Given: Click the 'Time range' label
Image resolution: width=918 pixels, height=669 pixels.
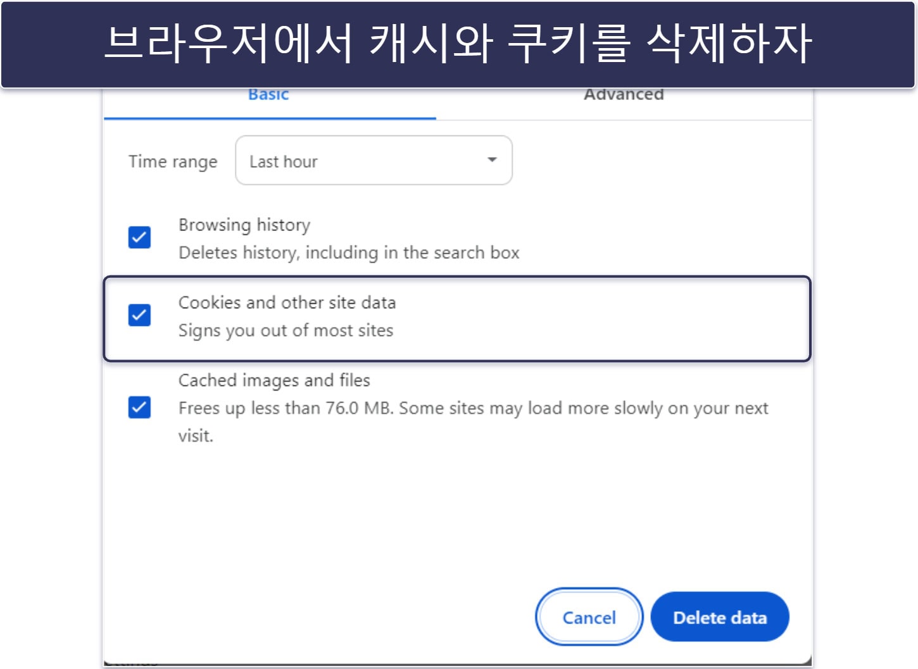Looking at the screenshot, I should pos(173,162).
